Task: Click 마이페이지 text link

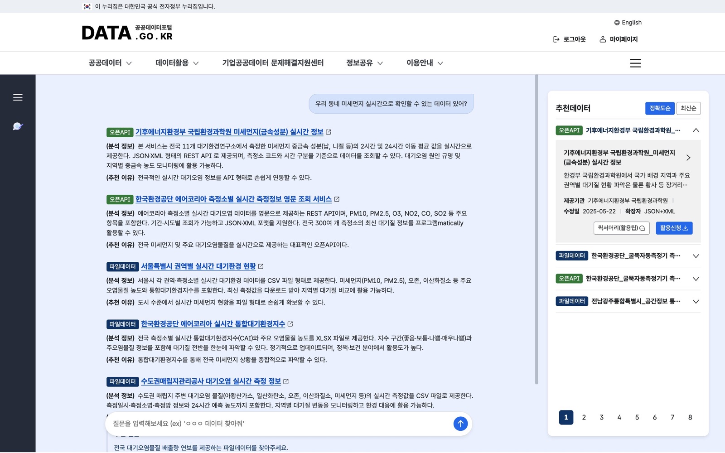Action: 623,39
